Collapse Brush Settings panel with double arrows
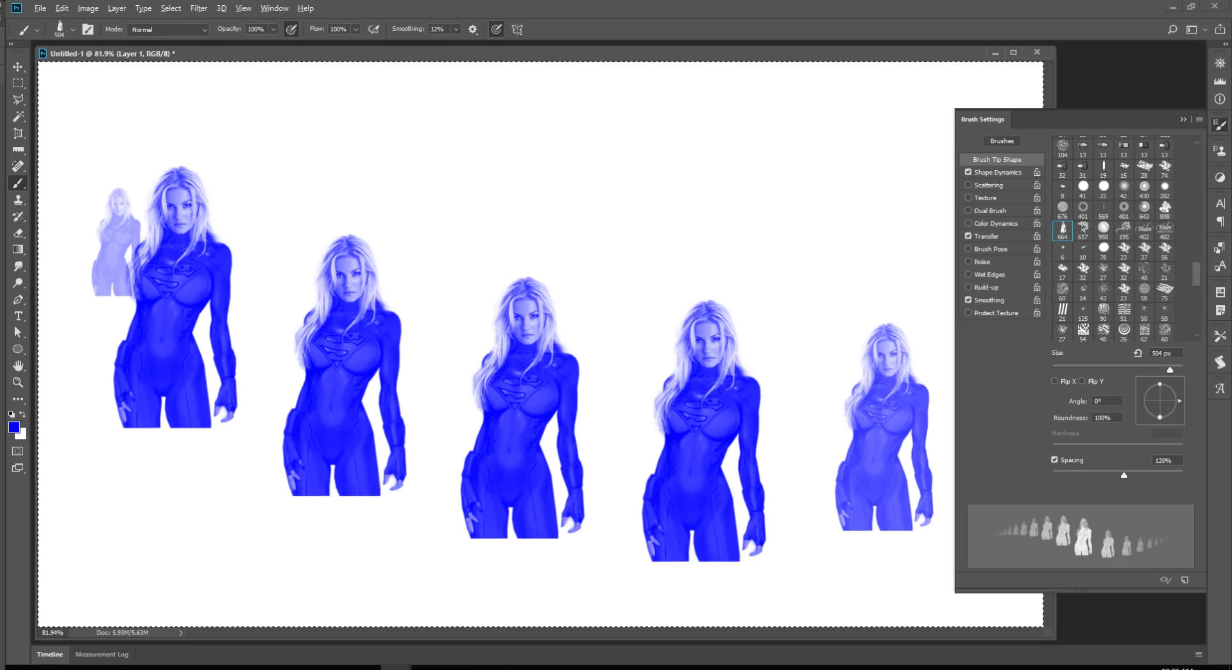The width and height of the screenshot is (1232, 670). click(1183, 119)
